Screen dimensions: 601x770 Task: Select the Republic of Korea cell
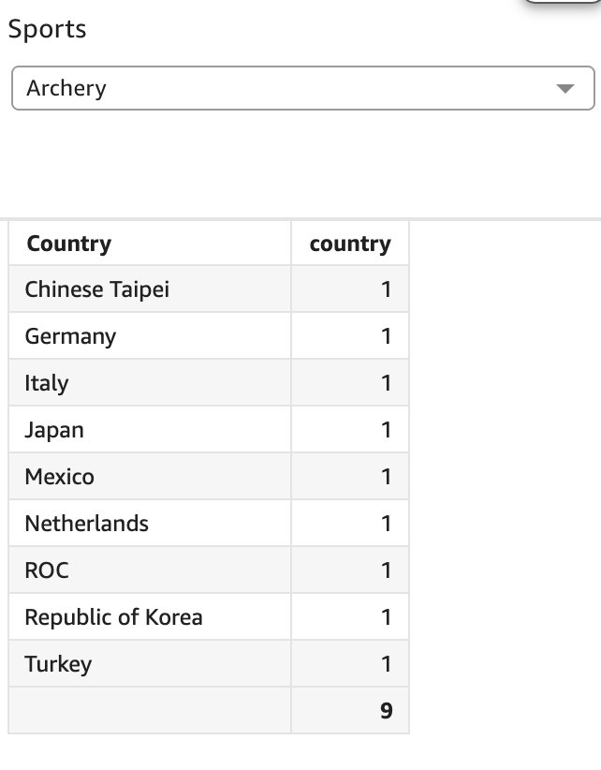coord(113,617)
